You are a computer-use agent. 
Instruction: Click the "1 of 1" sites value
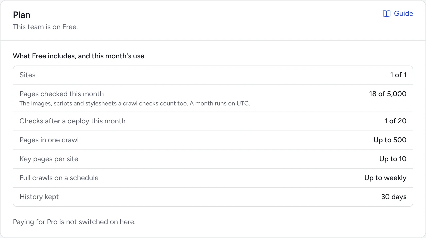tap(398, 75)
